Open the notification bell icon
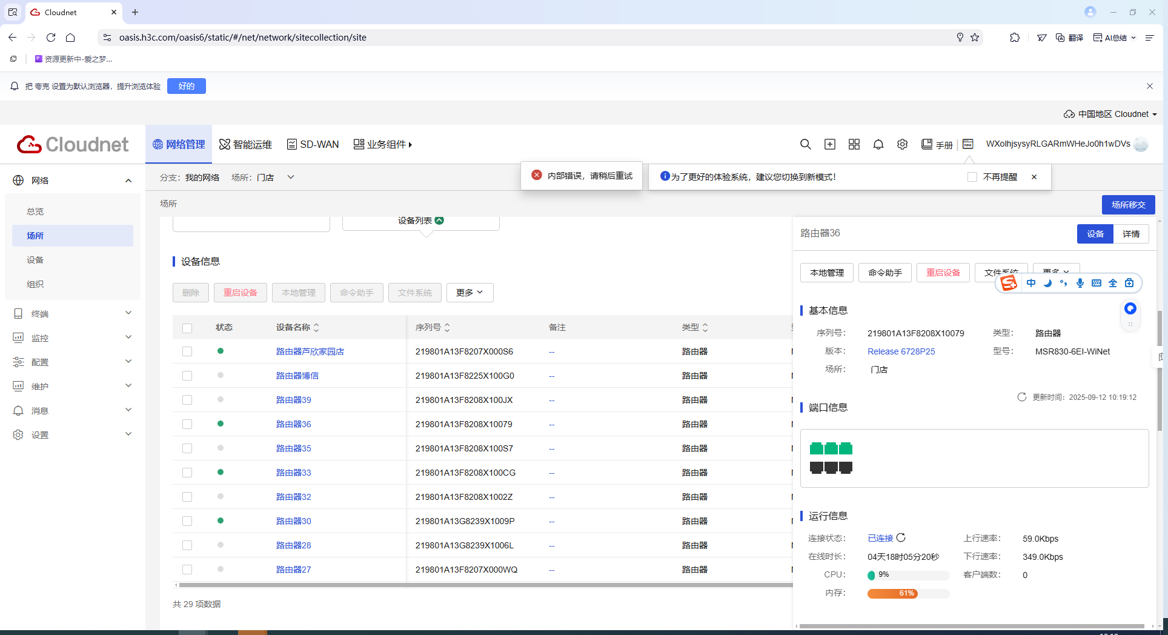The image size is (1168, 635). (x=878, y=144)
